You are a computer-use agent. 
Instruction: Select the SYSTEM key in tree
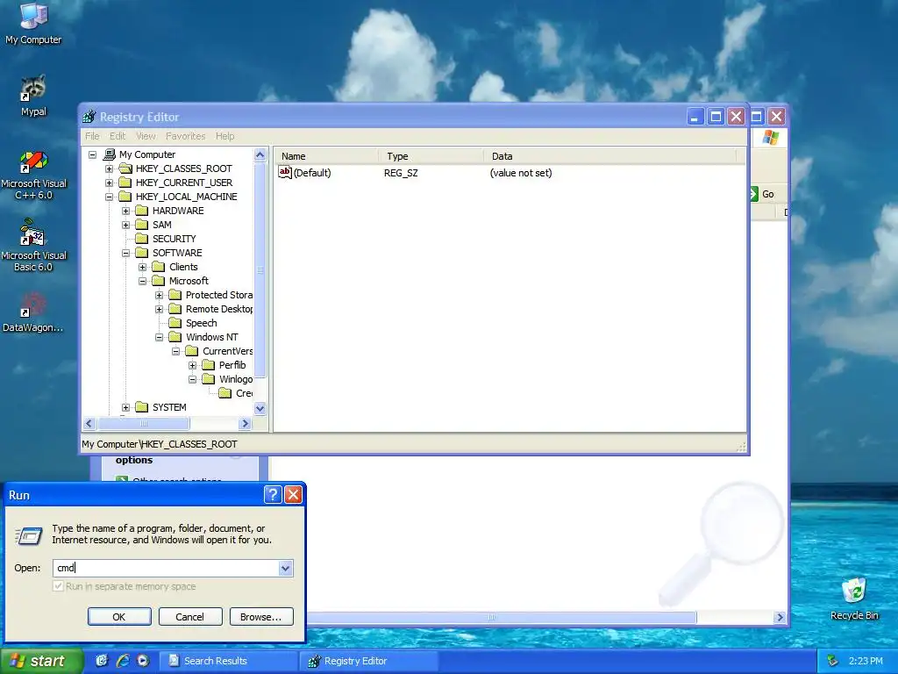pos(169,407)
